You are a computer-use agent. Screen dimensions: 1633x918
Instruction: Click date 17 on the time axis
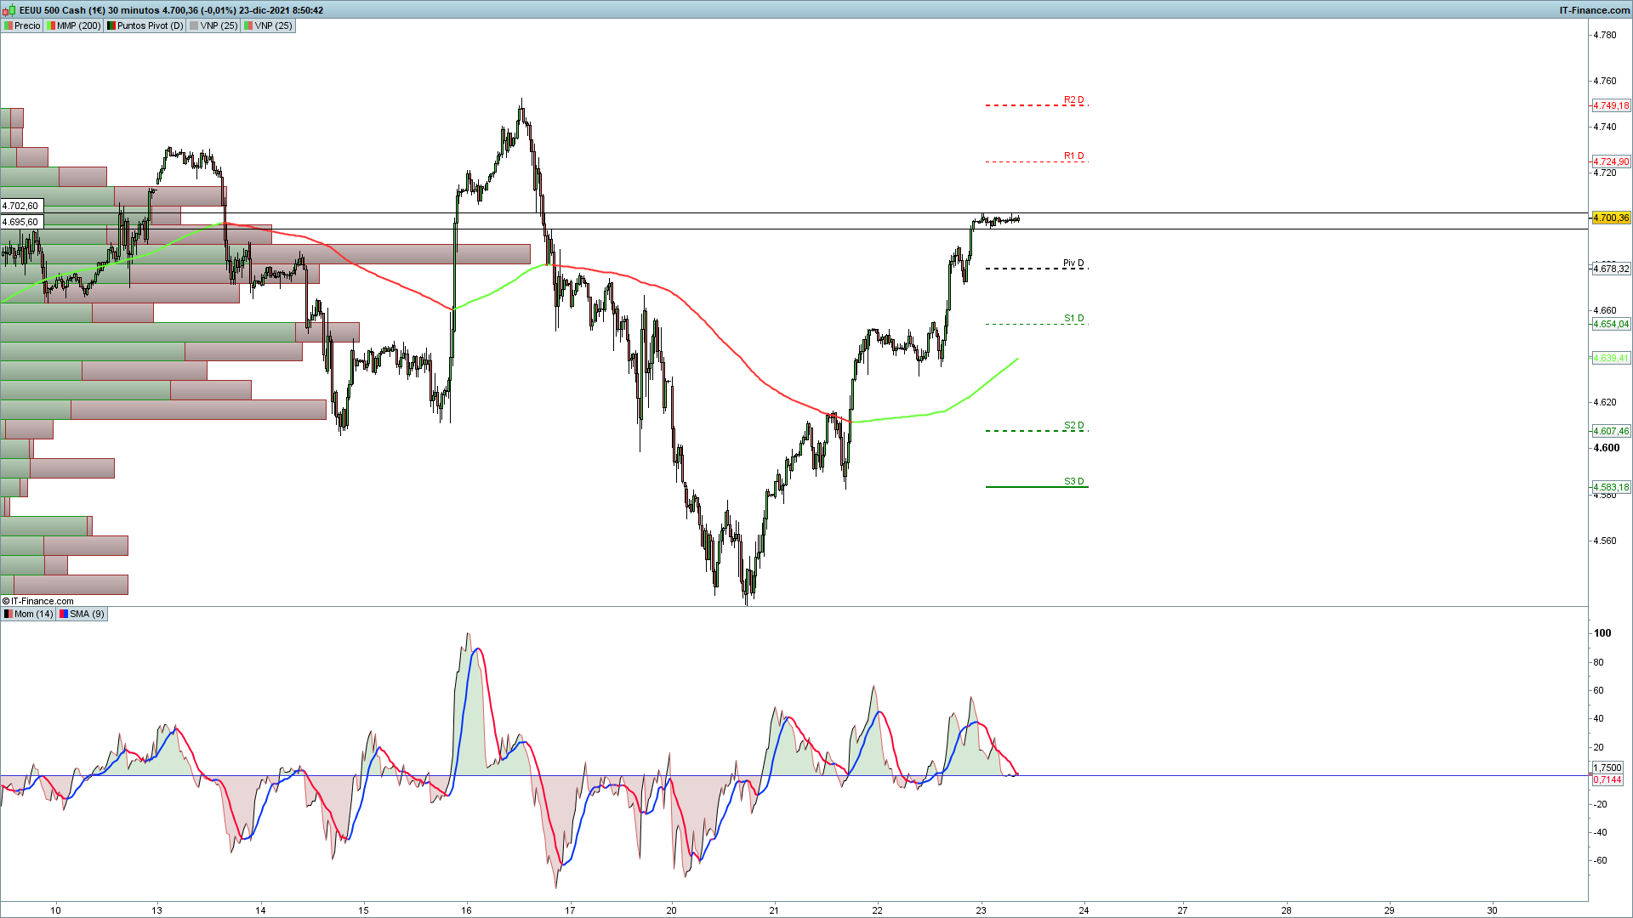pos(570,910)
